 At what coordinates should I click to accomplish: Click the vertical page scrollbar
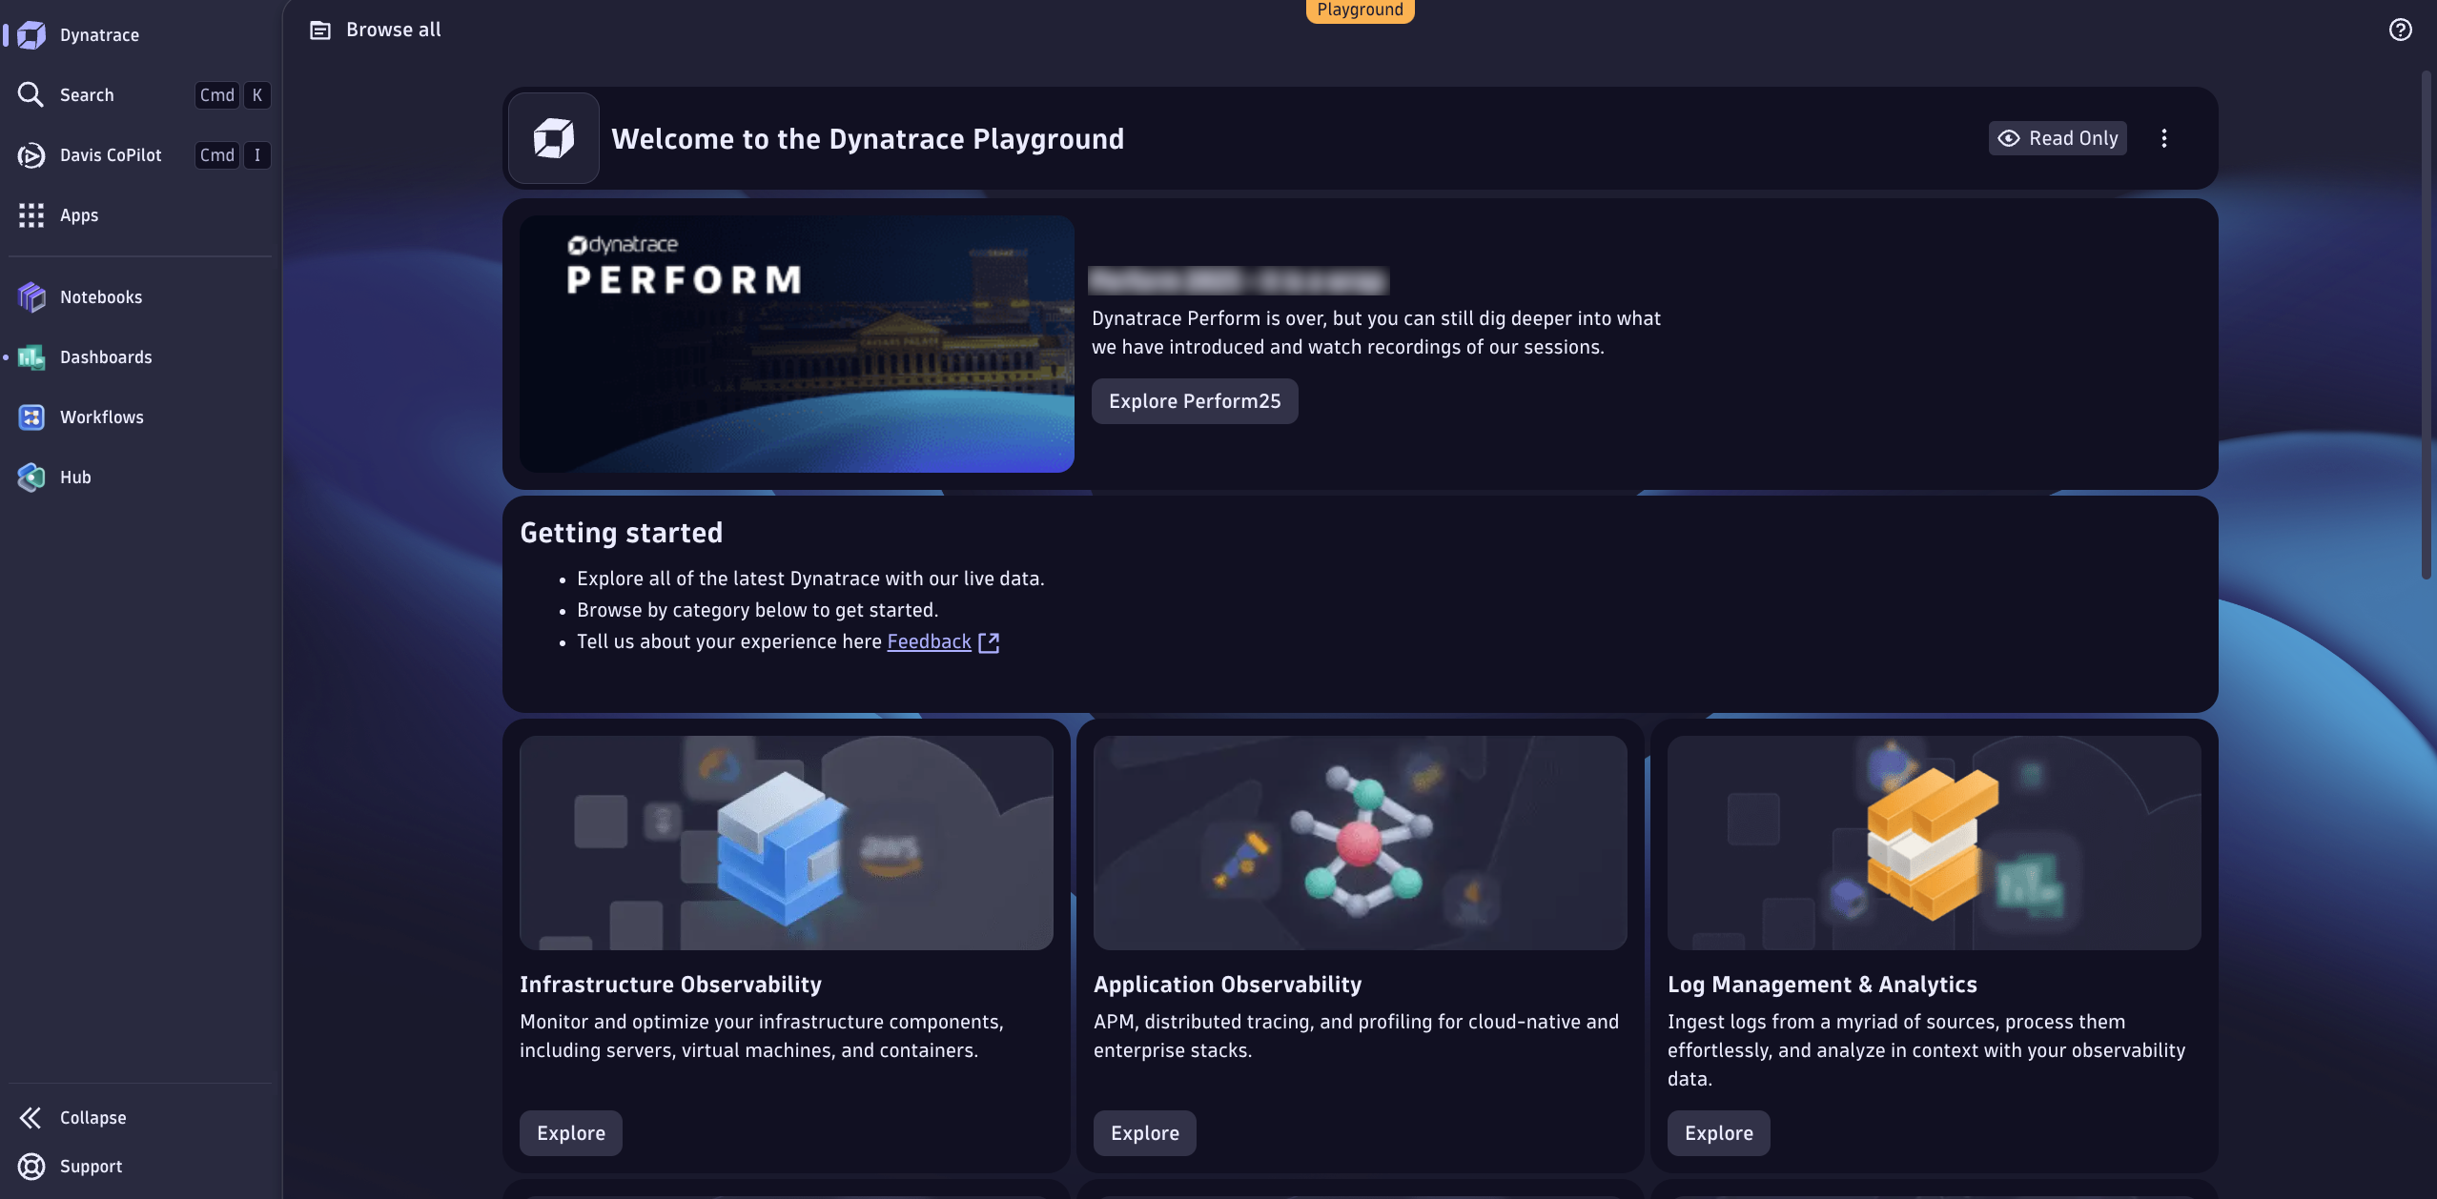tap(2427, 324)
